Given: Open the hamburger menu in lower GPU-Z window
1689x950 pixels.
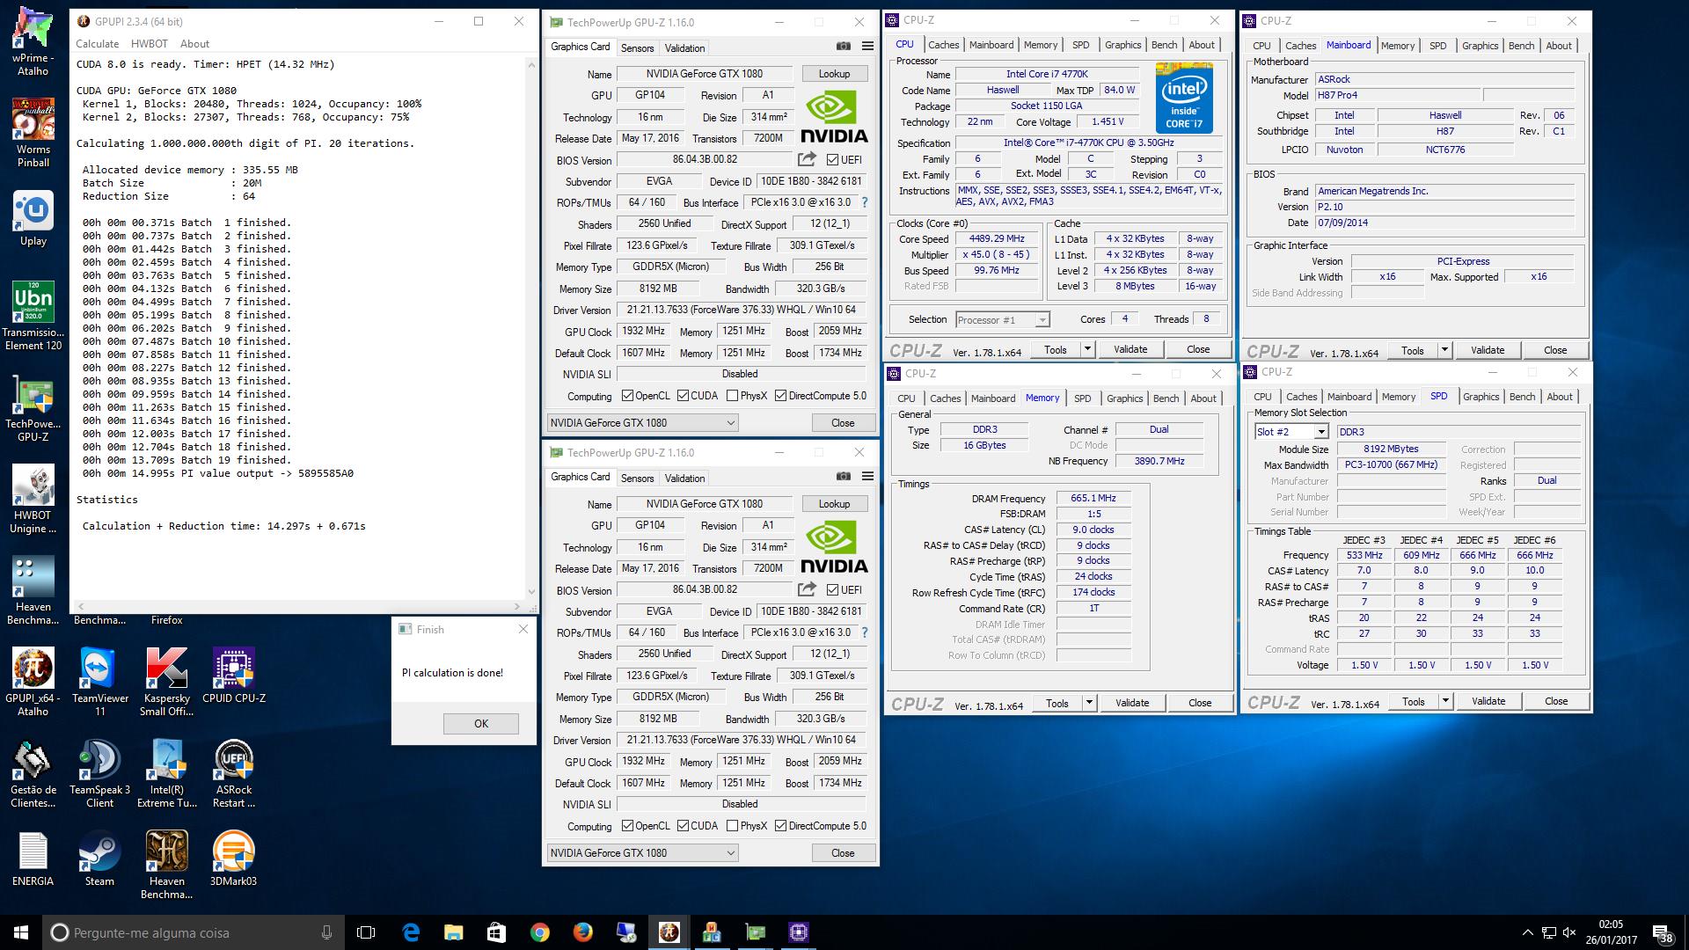Looking at the screenshot, I should (x=867, y=477).
